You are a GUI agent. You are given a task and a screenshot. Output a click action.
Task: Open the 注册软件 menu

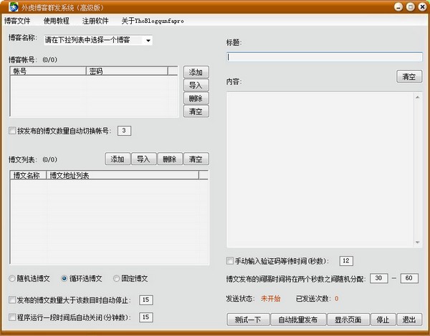click(95, 21)
